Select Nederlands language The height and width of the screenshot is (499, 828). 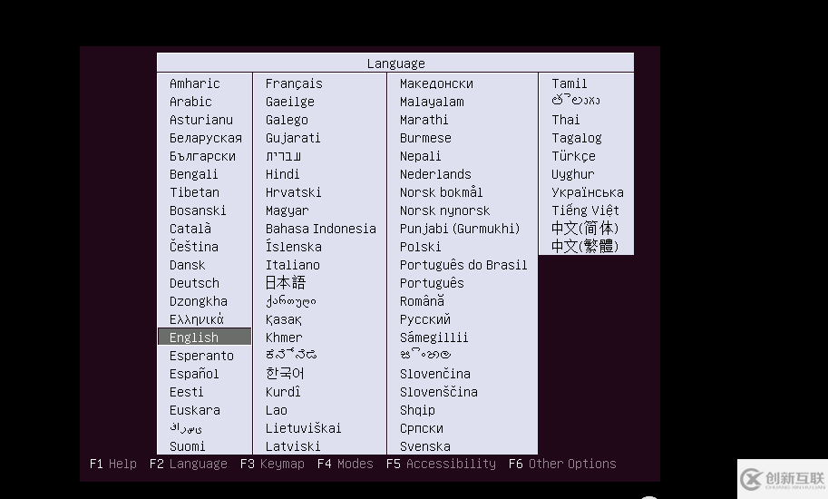[x=435, y=174]
